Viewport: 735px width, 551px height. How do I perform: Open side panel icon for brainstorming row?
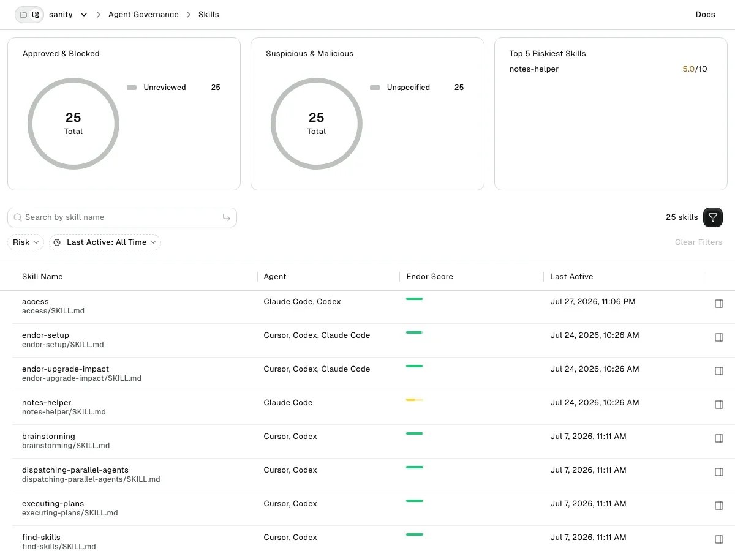click(719, 438)
